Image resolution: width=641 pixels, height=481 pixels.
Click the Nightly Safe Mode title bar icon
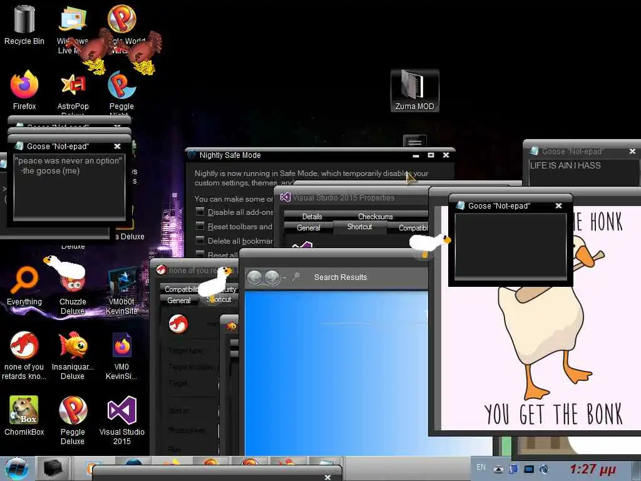(192, 155)
